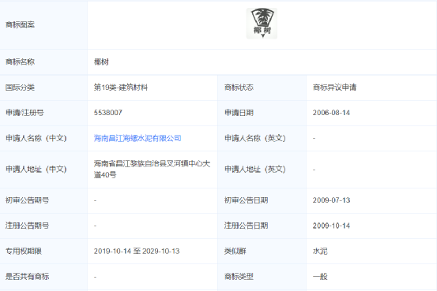Click the 专用权期限 row label
The width and height of the screenshot is (437, 291).
pyautogui.click(x=24, y=252)
